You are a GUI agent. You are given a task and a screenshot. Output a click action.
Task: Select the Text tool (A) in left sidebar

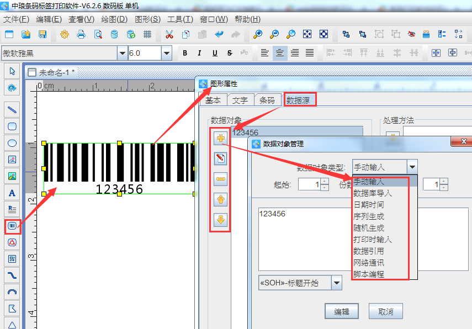(x=12, y=192)
